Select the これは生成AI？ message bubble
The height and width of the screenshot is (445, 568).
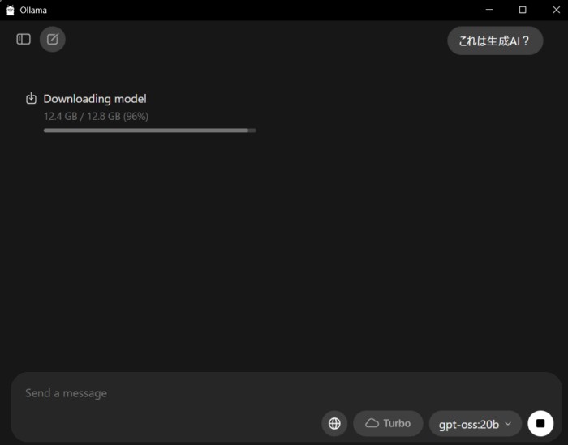pos(495,41)
